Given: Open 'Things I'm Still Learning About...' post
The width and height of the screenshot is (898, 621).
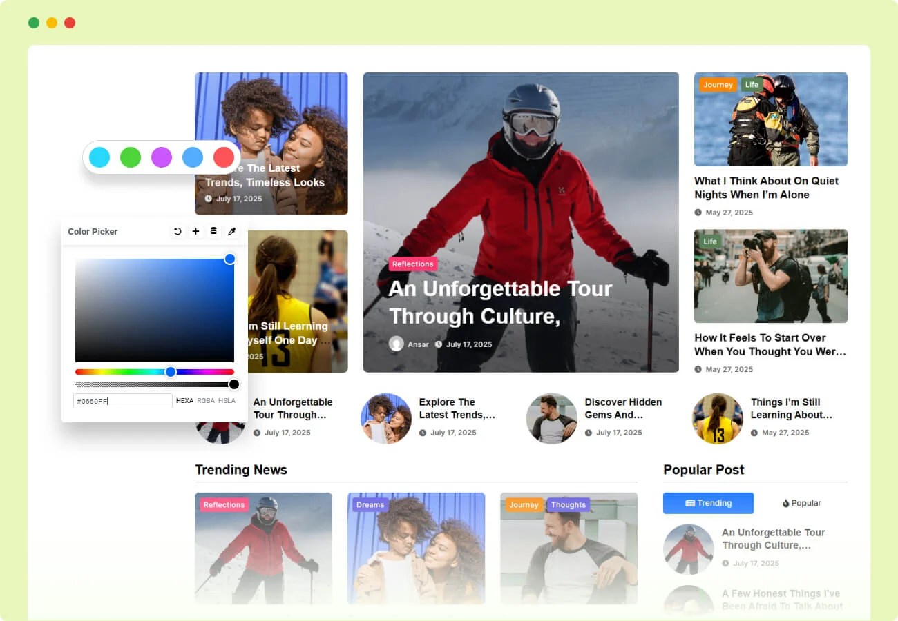Looking at the screenshot, I should [792, 408].
